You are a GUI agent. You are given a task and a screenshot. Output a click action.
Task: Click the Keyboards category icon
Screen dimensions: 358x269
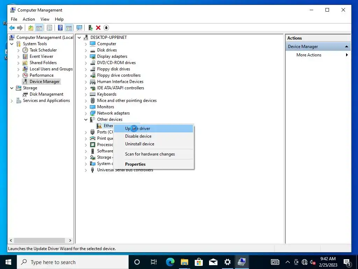point(92,94)
